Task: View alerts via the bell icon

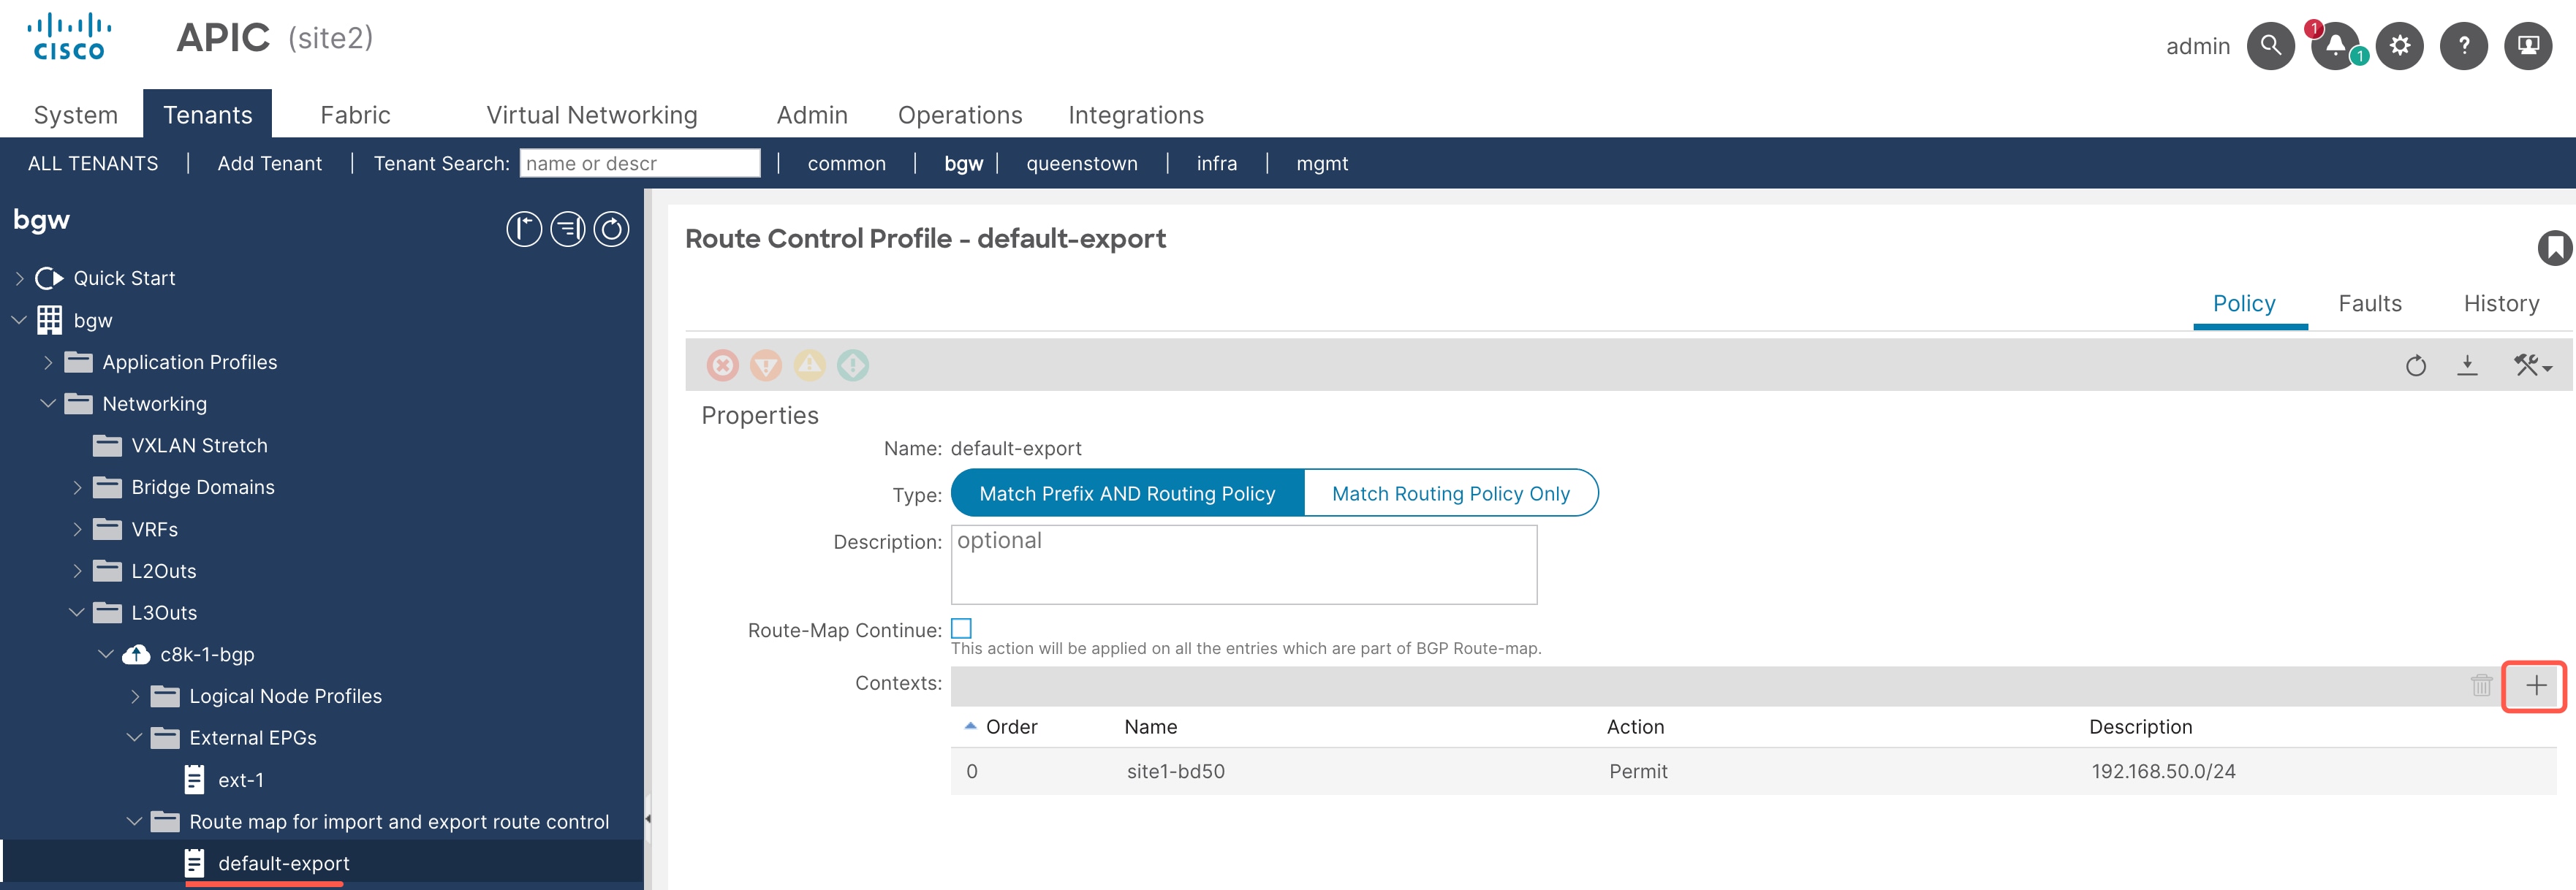Action: pyautogui.click(x=2335, y=46)
